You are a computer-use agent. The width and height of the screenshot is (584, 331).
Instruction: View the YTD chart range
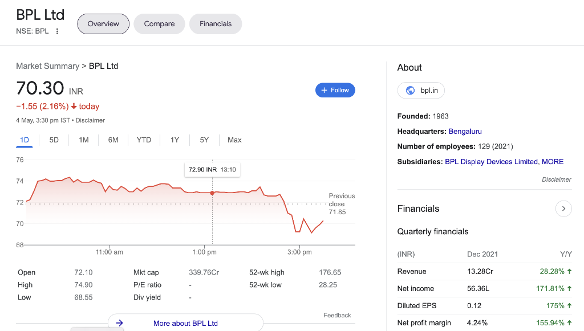click(x=144, y=140)
